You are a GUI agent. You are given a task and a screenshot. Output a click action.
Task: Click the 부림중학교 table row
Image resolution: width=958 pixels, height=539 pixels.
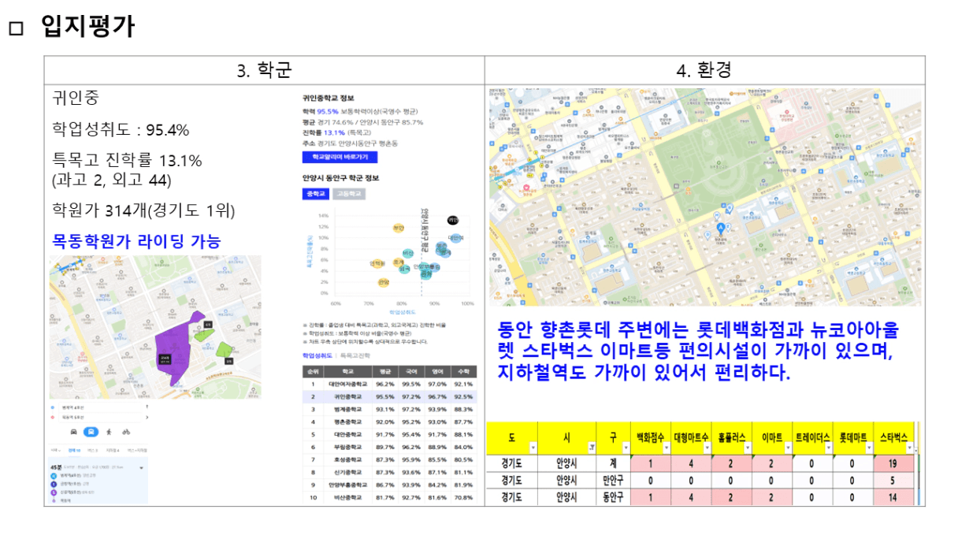click(x=389, y=446)
